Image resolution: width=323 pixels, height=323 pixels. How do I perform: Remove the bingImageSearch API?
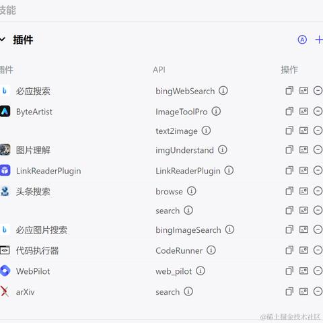point(318,229)
